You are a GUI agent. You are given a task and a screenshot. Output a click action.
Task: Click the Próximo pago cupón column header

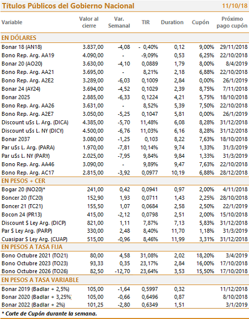point(232,22)
